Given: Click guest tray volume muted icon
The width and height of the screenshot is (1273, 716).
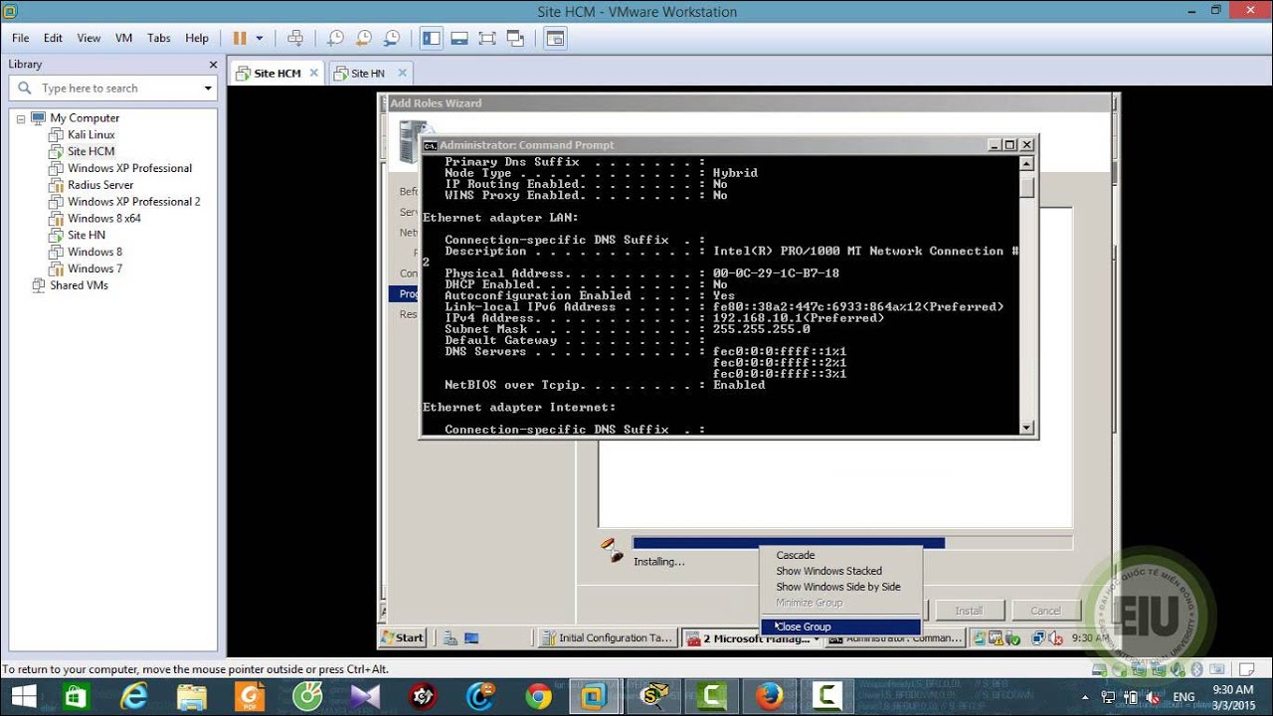Looking at the screenshot, I should click(1057, 638).
